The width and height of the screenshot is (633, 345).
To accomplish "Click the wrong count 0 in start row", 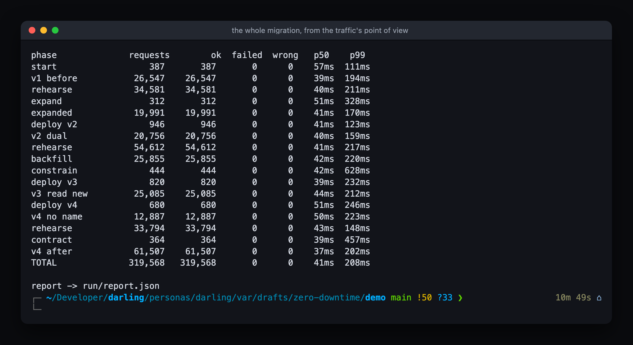I will coord(291,67).
